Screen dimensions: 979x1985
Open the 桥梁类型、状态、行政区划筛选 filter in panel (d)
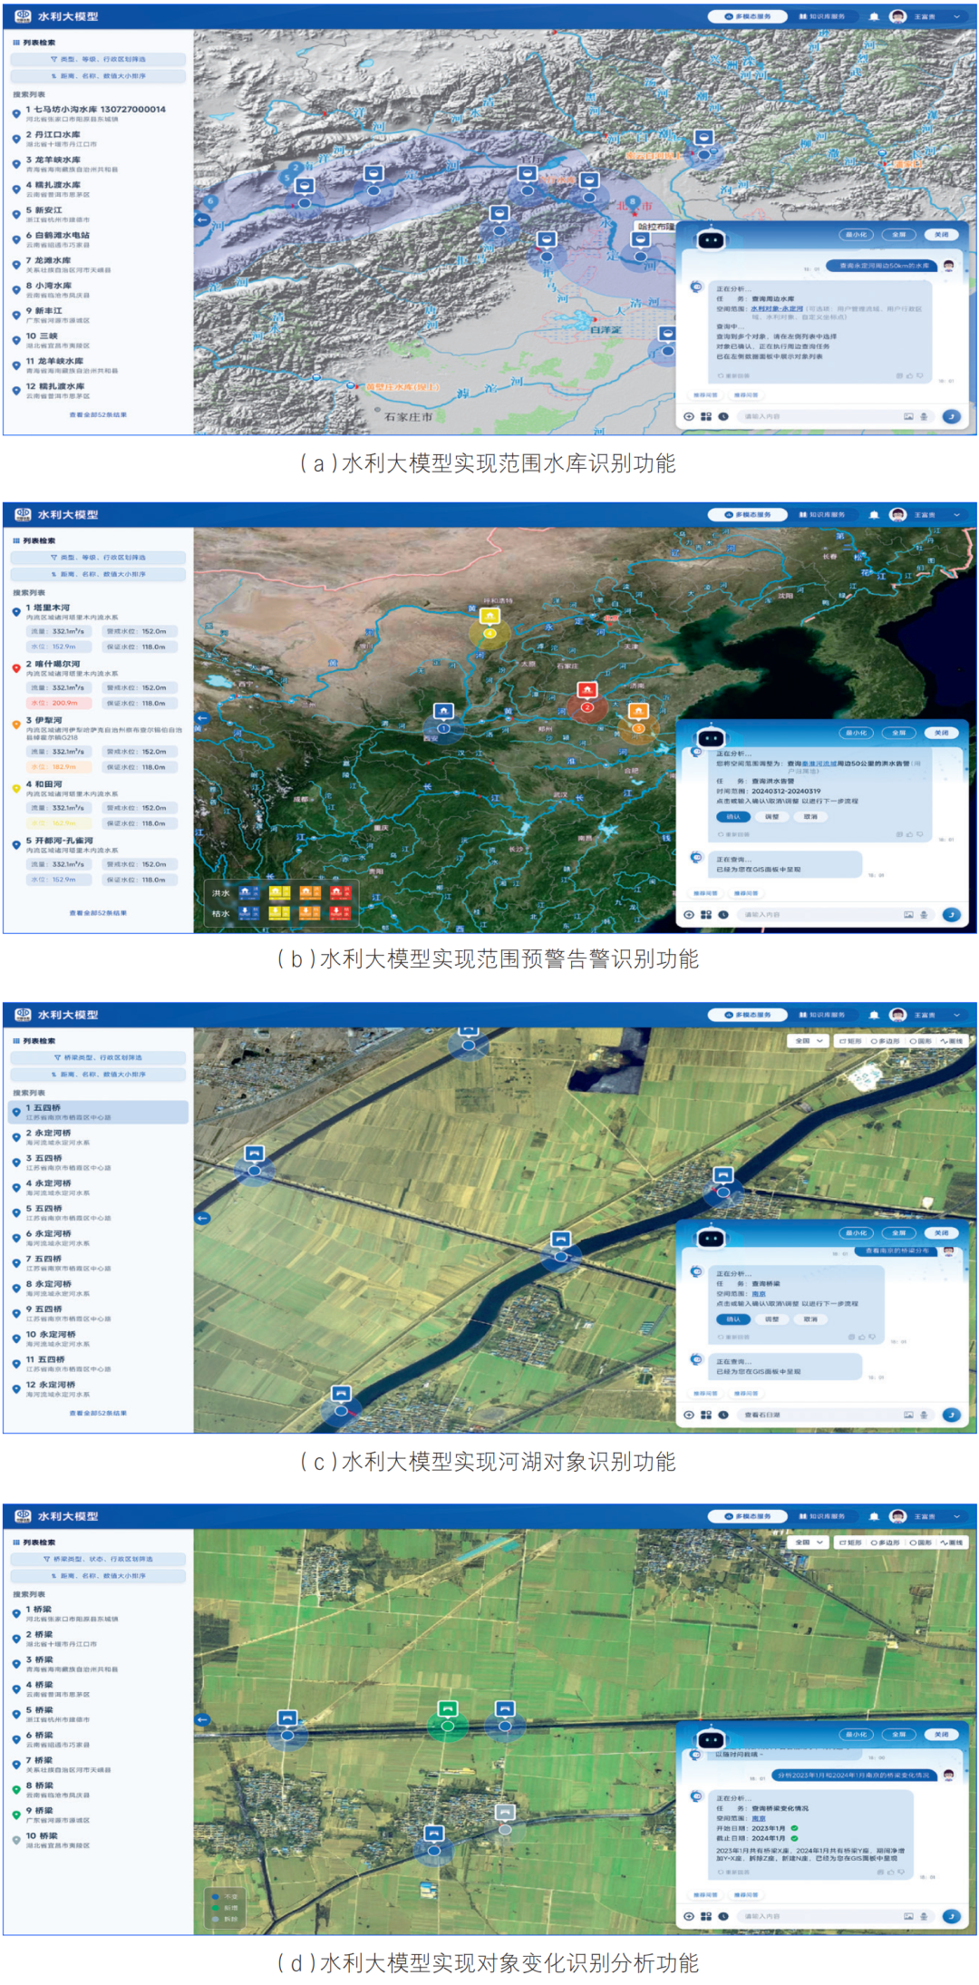pos(98,1559)
